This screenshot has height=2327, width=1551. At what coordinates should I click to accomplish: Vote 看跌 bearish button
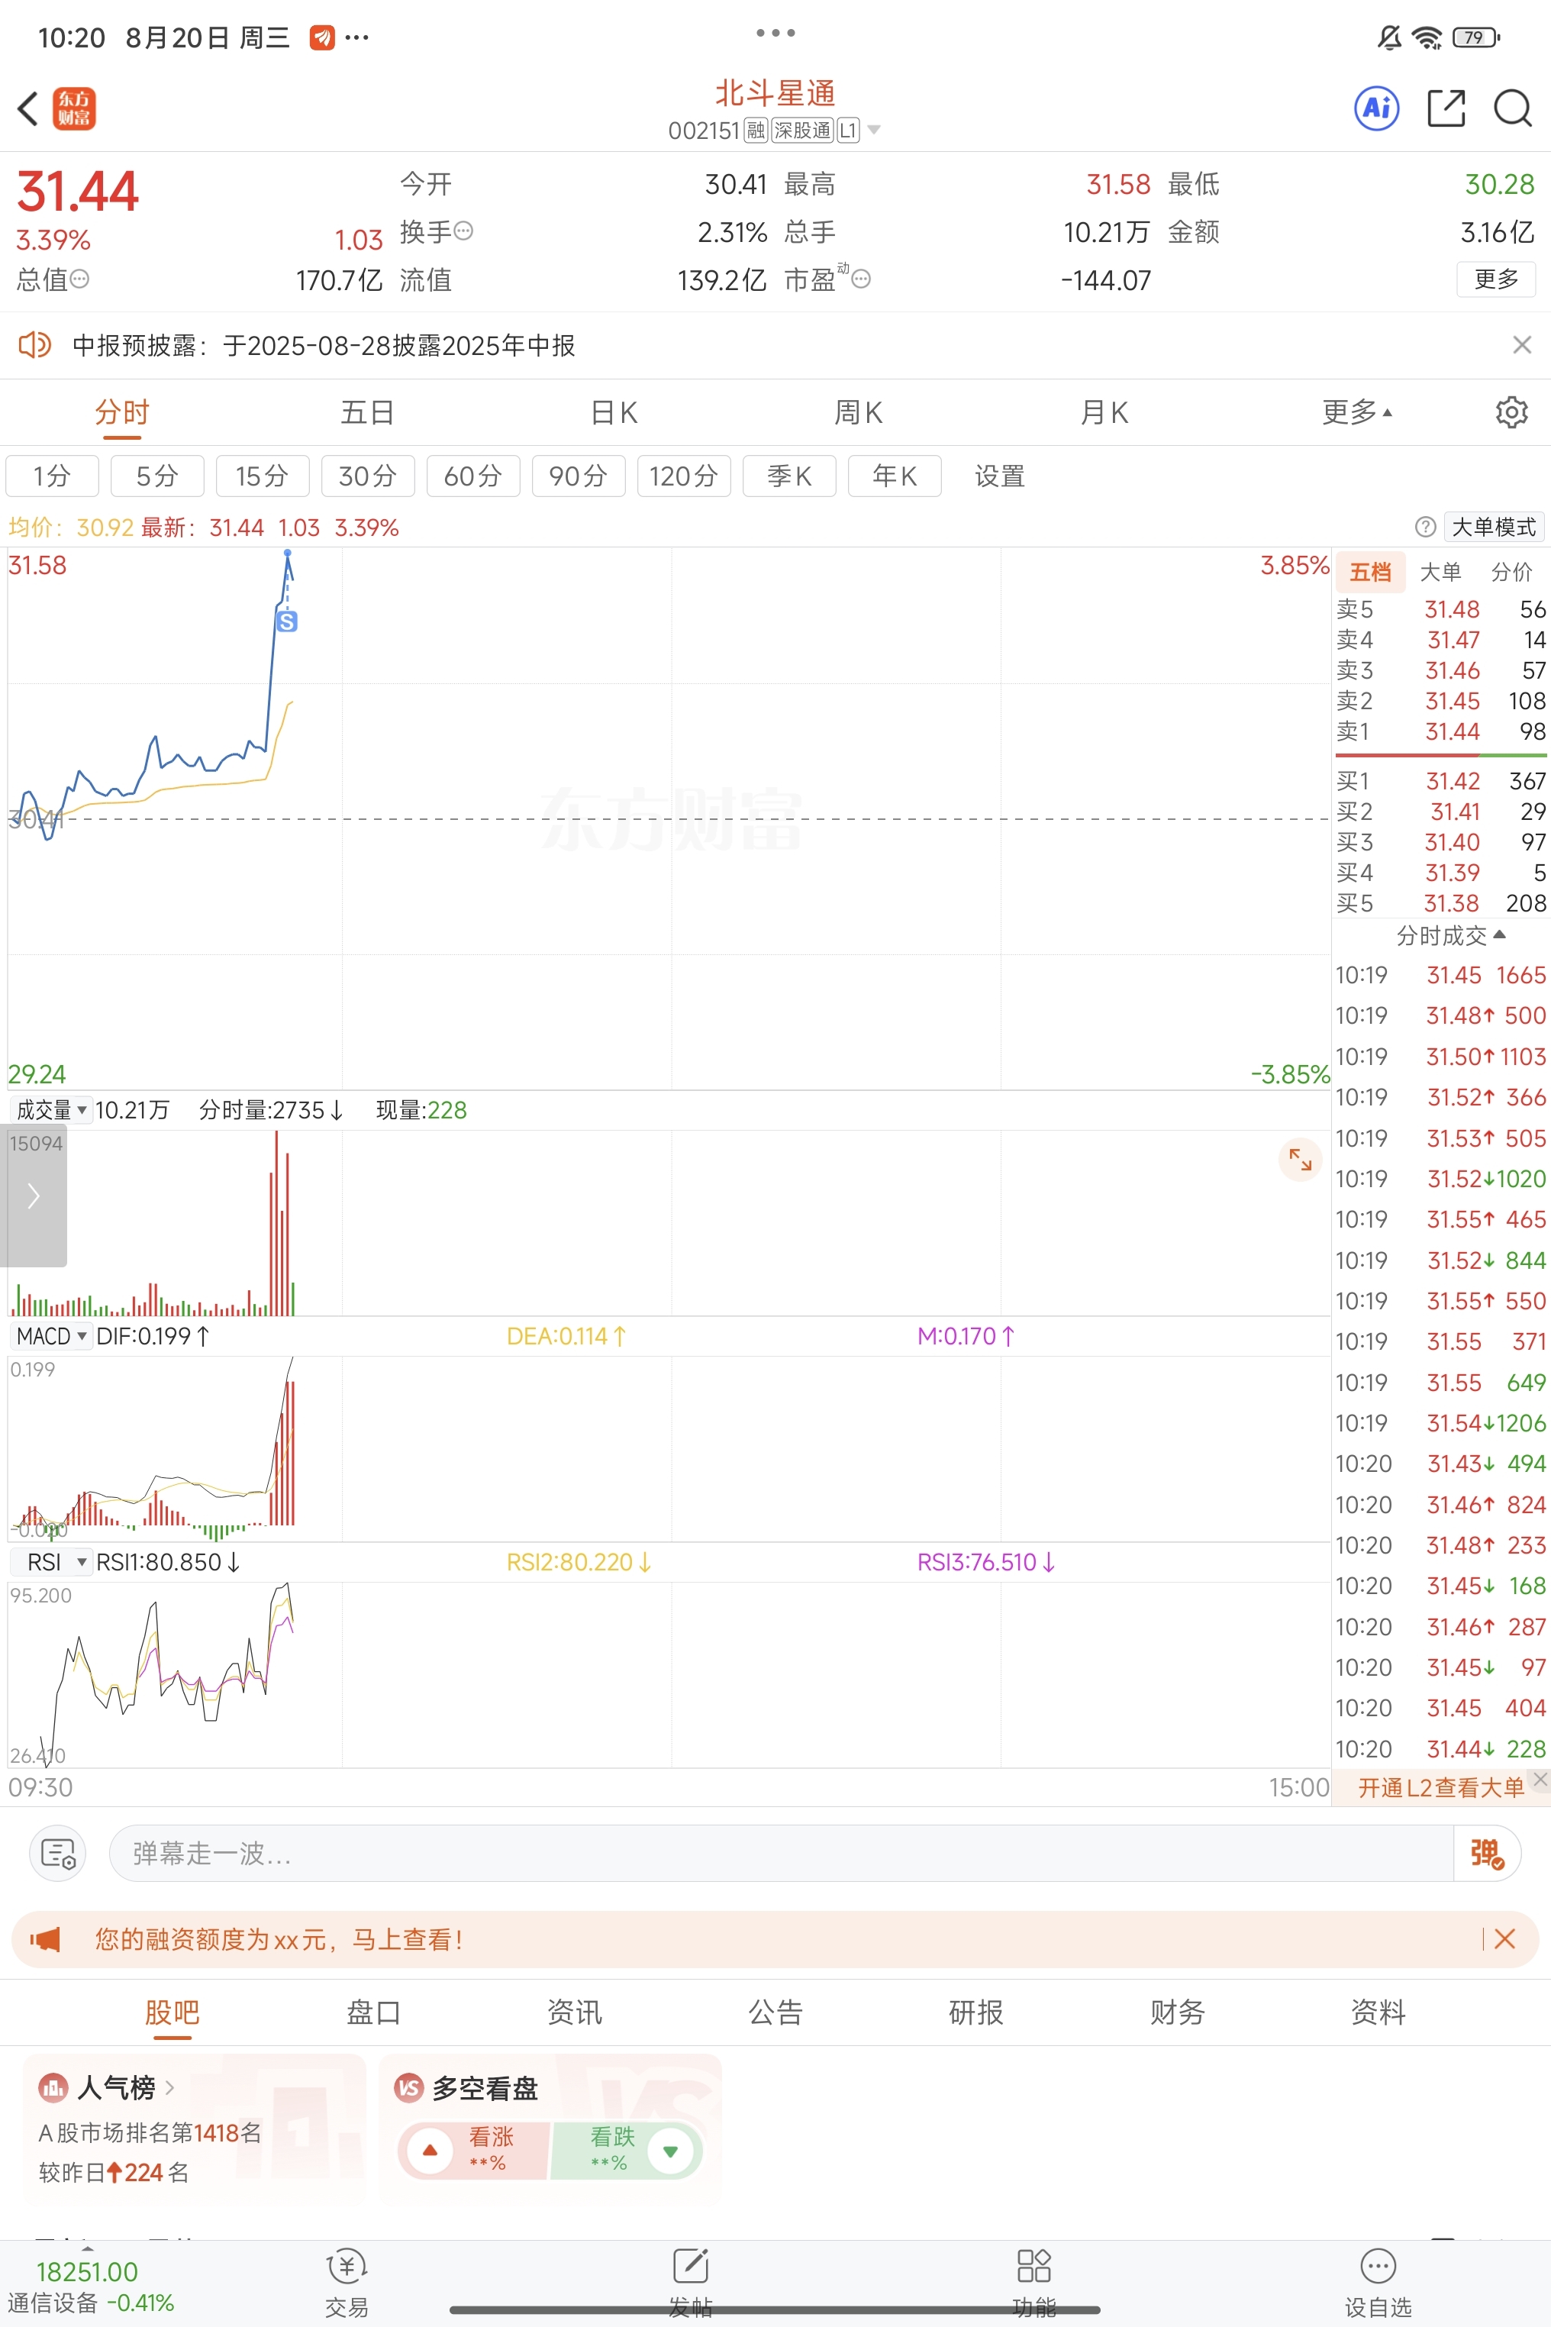pyautogui.click(x=627, y=2150)
